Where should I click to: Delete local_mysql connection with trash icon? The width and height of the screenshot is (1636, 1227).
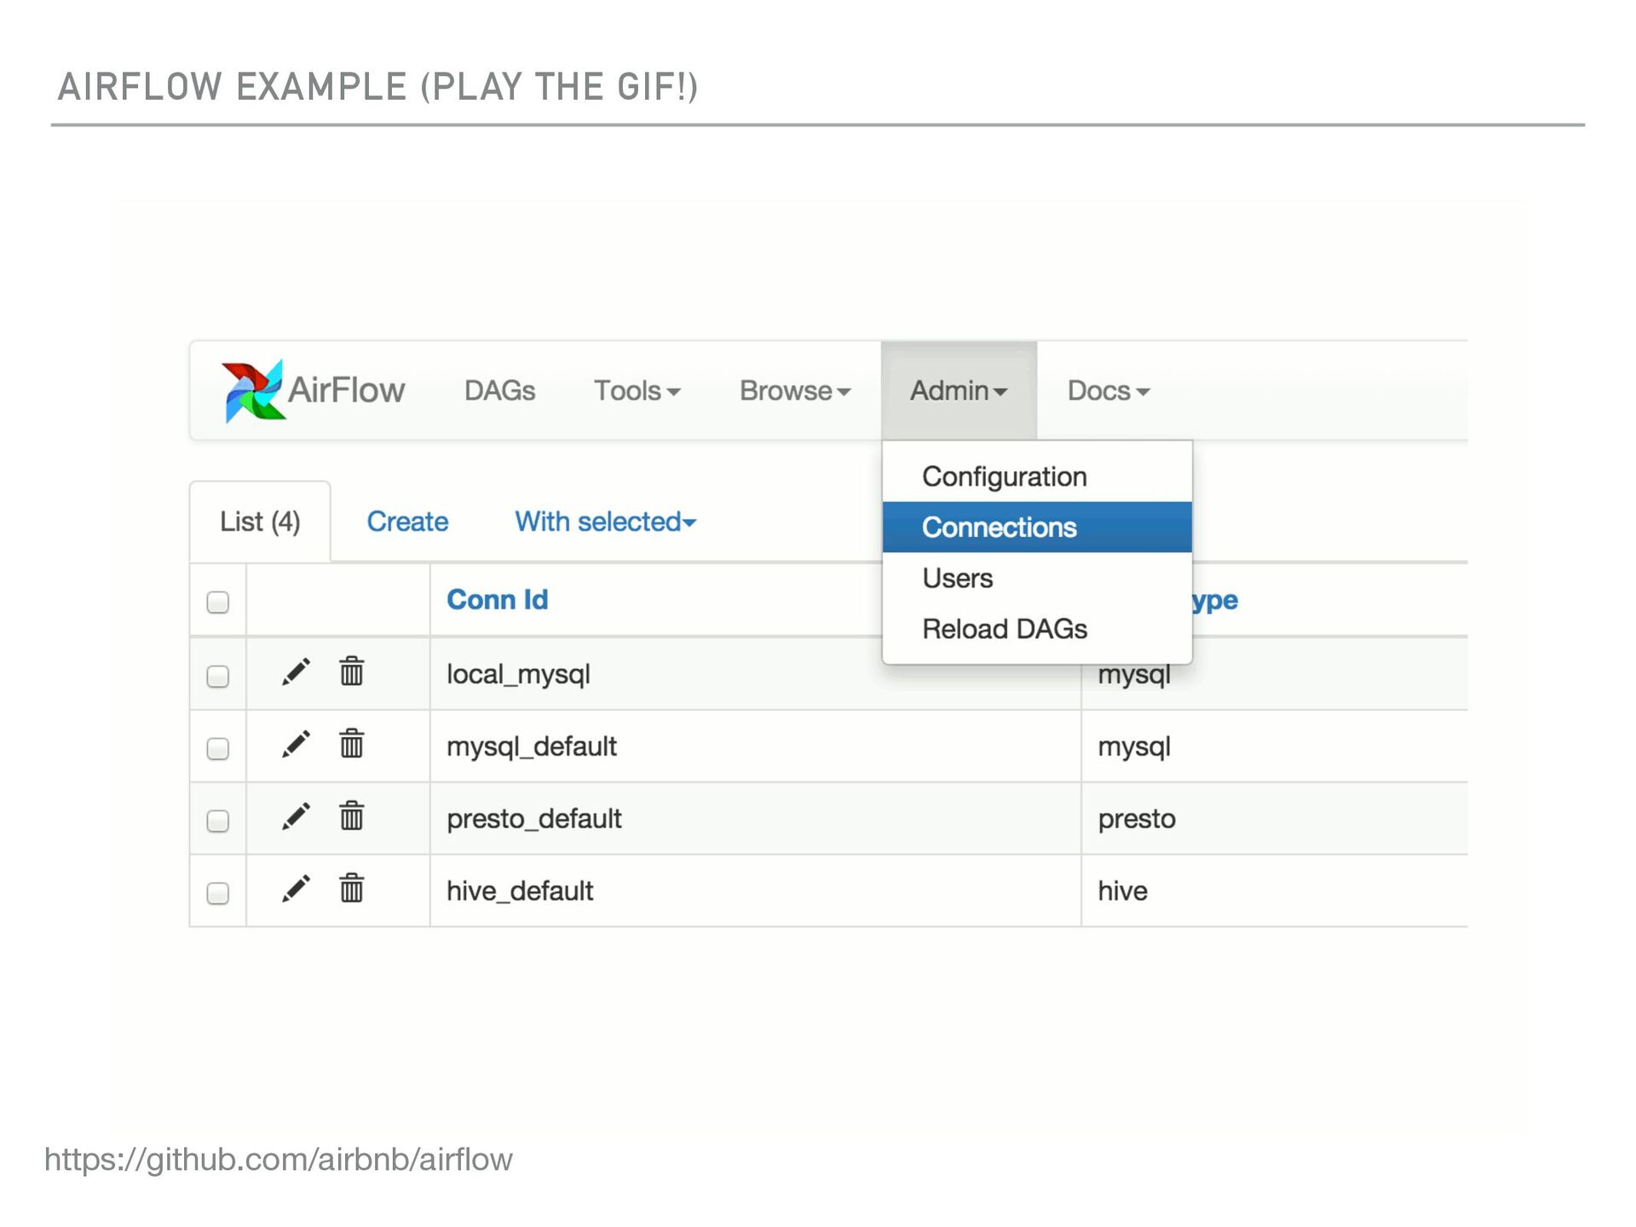[x=351, y=671]
